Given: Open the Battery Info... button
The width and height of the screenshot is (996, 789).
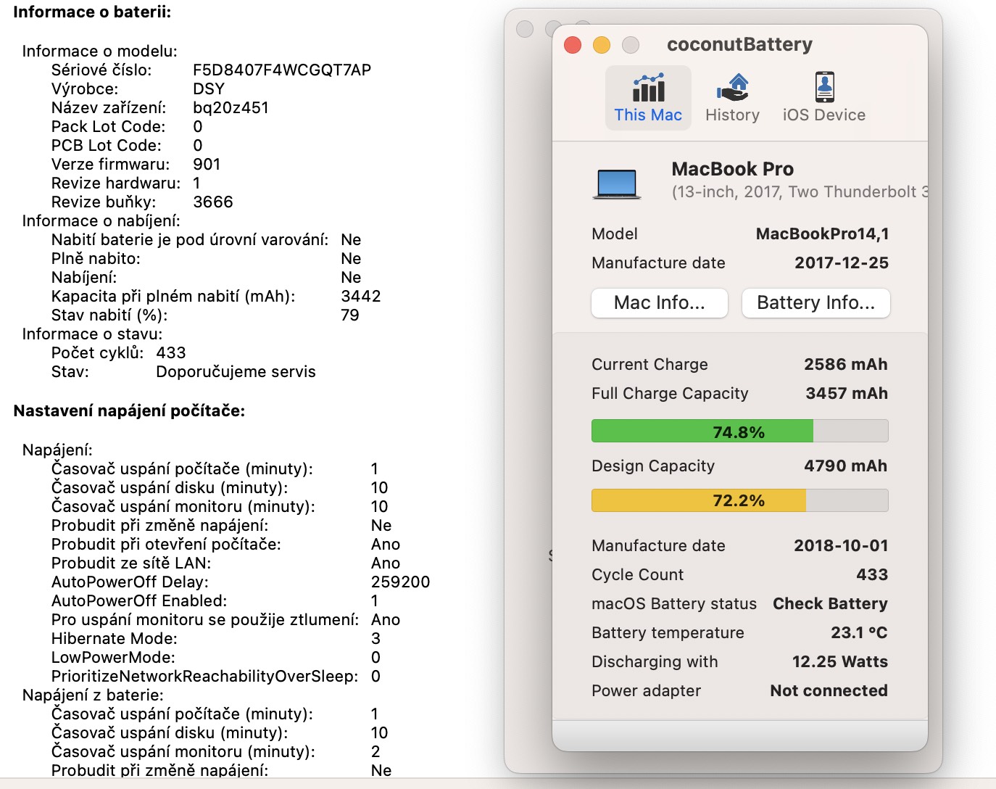Looking at the screenshot, I should 816,303.
